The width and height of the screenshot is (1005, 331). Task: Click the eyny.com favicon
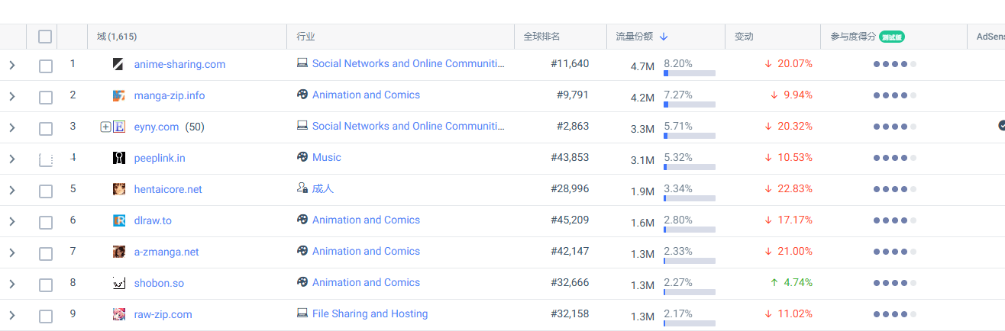click(x=118, y=127)
